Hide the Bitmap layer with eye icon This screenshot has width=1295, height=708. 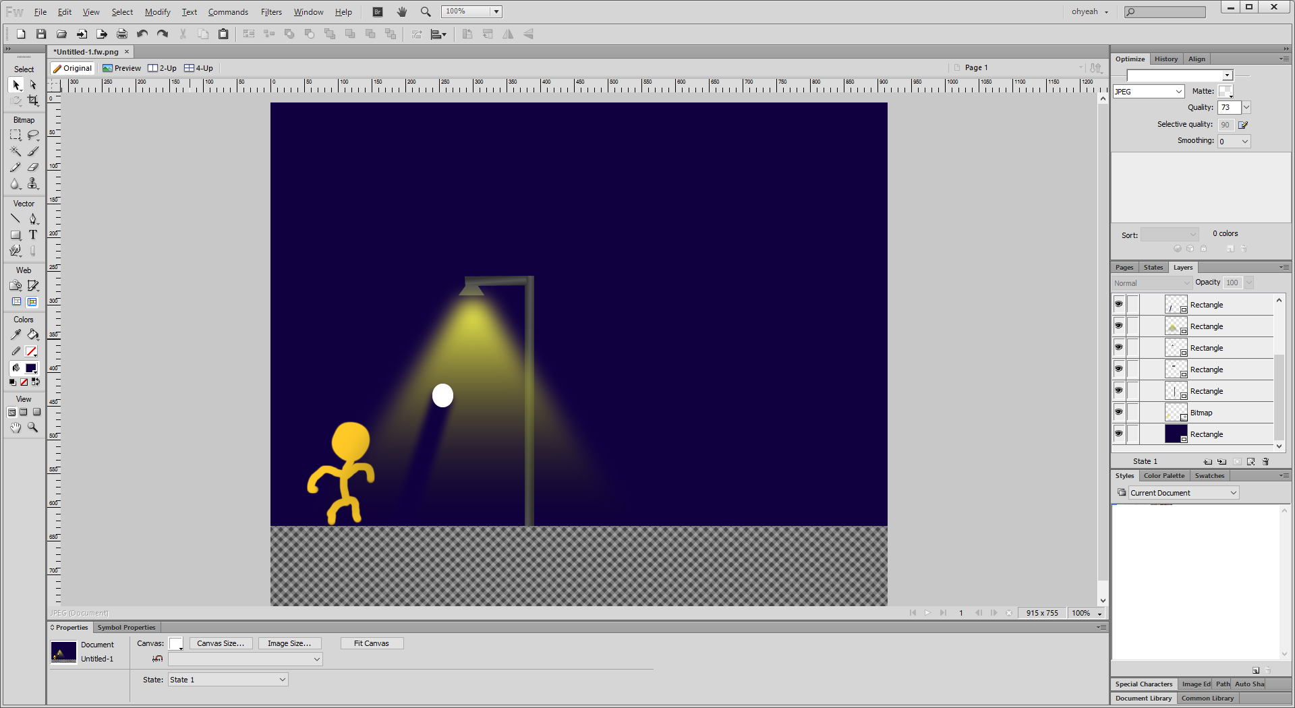(1119, 413)
